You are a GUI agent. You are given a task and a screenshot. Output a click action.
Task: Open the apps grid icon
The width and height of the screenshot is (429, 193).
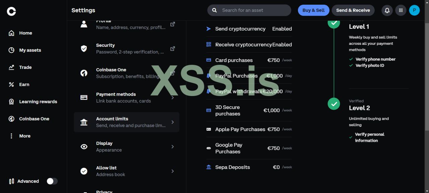point(401,10)
